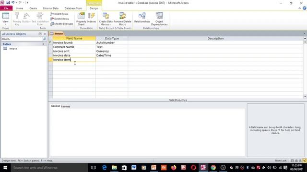This screenshot has height=172, width=307.
Task: Open Microsoft Edge from taskbar
Action: [105, 168]
